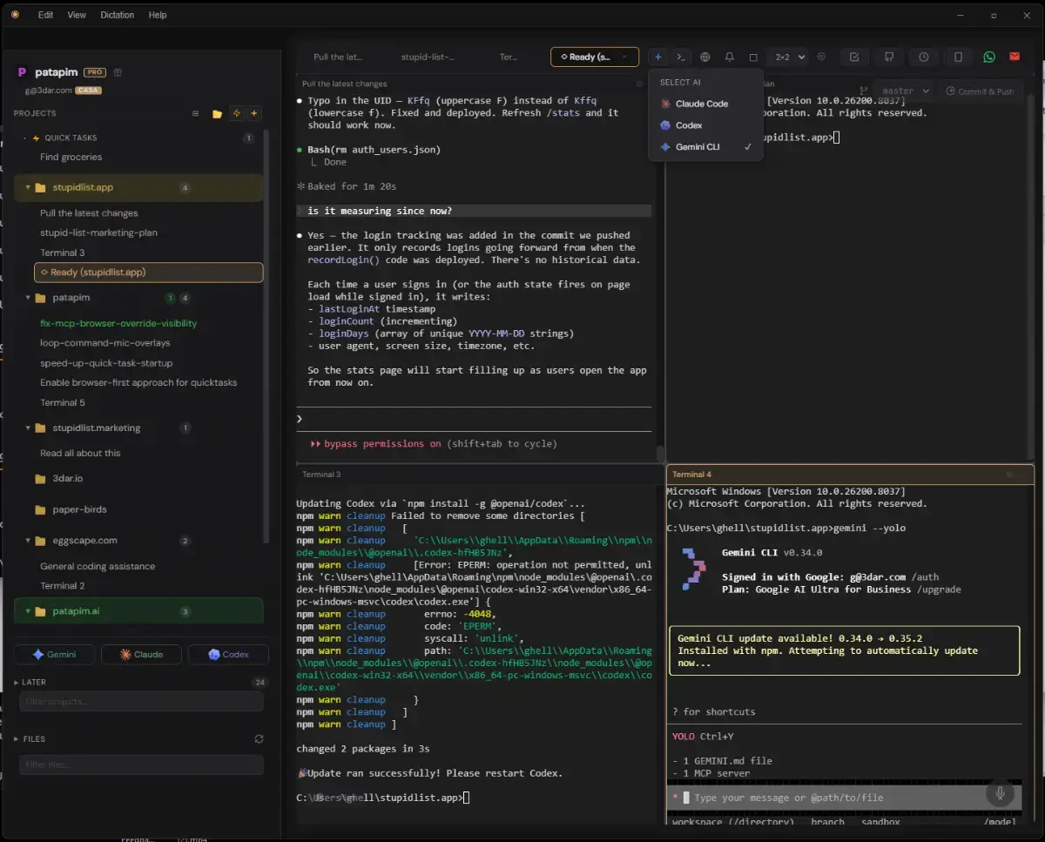The height and width of the screenshot is (842, 1045).
Task: Click the microphone dictation button
Action: 1000,793
